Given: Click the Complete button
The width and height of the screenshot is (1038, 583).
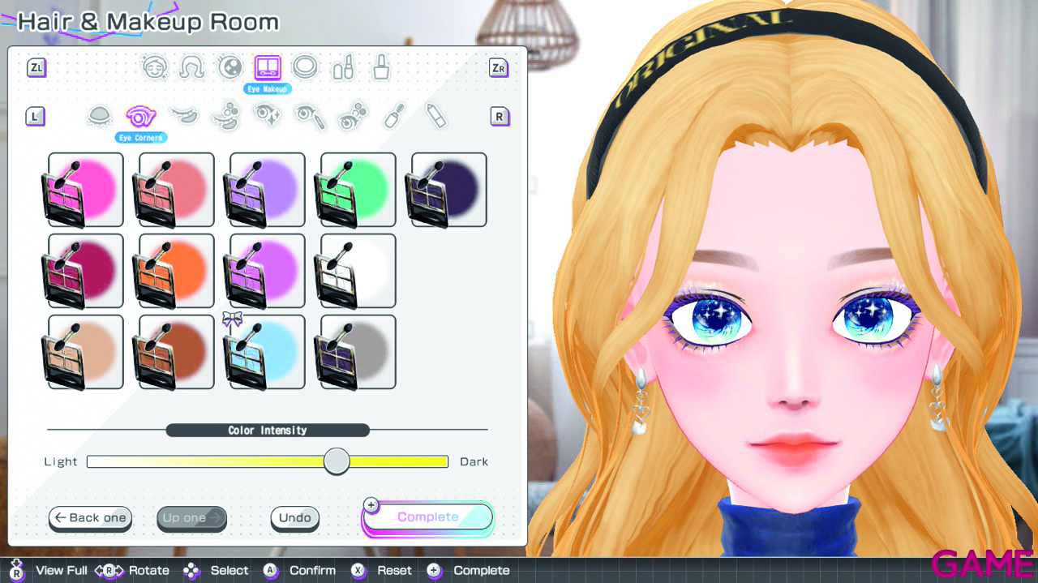Looking at the screenshot, I should coord(427,517).
